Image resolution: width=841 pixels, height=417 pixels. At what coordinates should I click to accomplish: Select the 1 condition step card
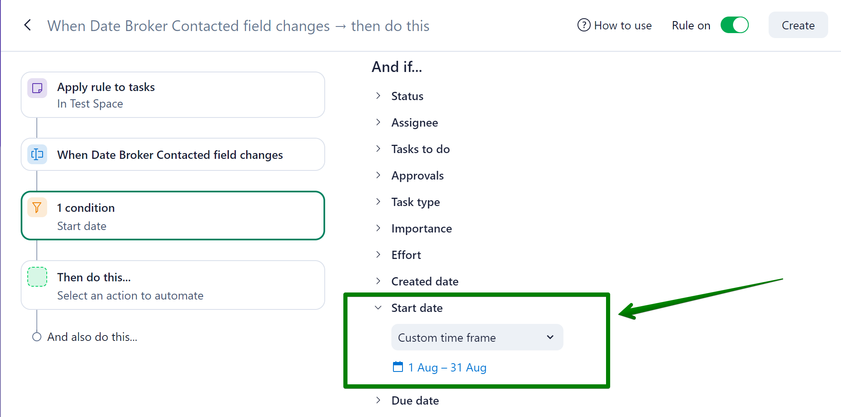pyautogui.click(x=173, y=216)
